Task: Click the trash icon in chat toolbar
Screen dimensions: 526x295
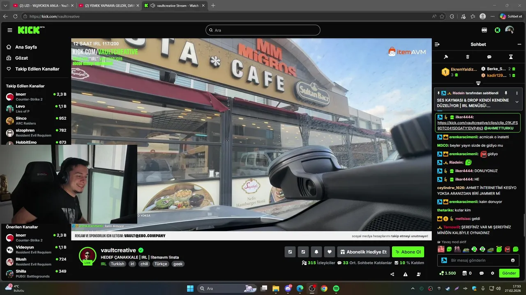Action: point(468,57)
